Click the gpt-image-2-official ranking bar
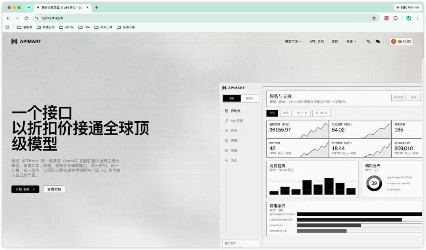 click(359, 214)
